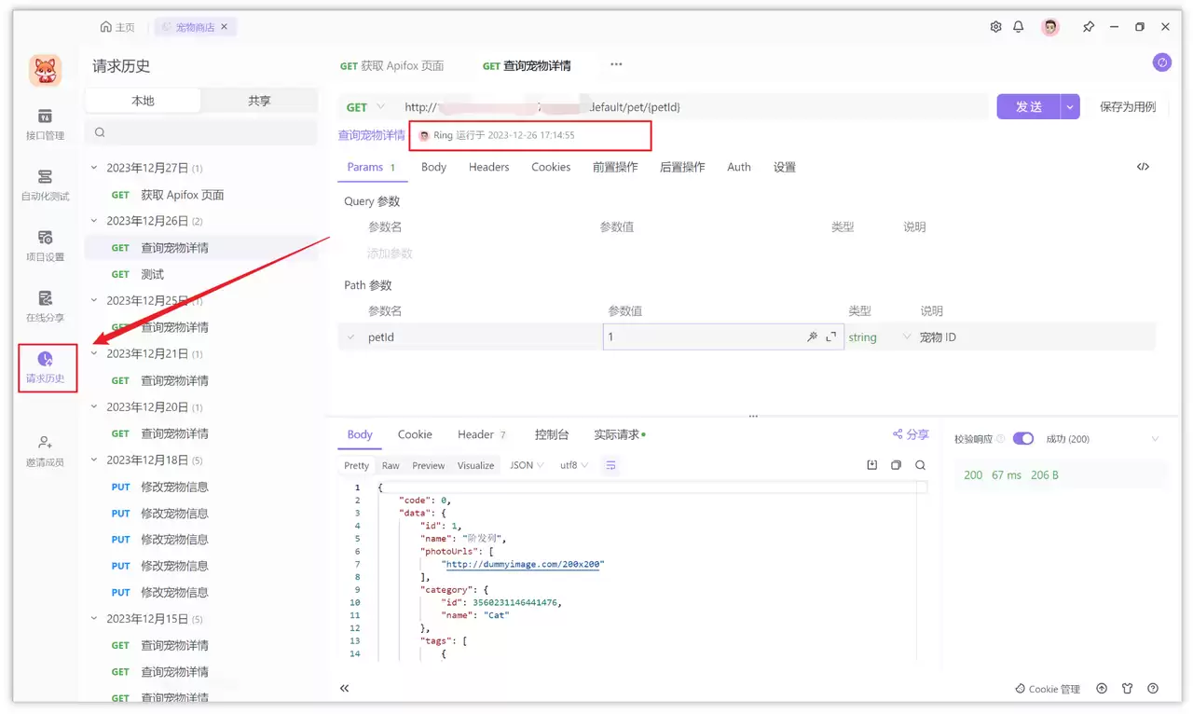The image size is (1193, 714).
Task: Click the search icon in history panel
Action: [100, 133]
